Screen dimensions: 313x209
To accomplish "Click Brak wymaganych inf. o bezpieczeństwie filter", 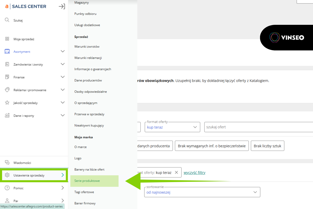I will [212, 146].
